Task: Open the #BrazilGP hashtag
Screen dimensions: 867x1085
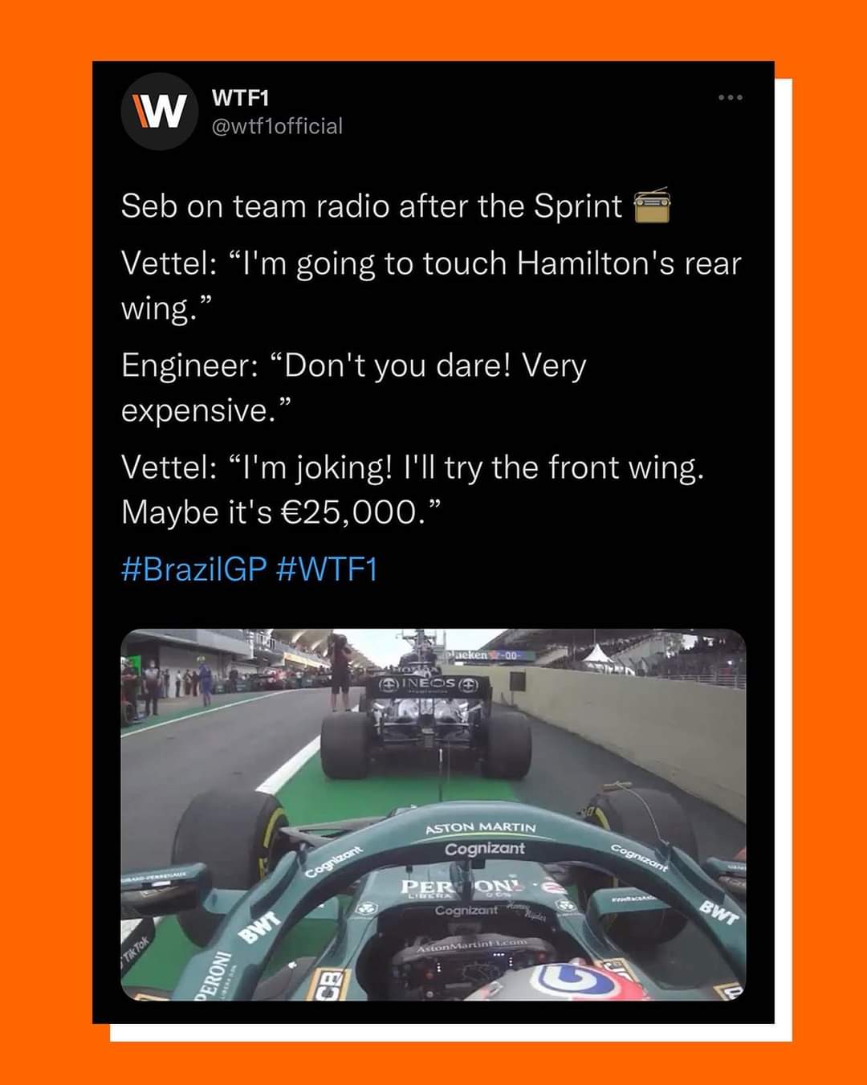Action: tap(193, 569)
